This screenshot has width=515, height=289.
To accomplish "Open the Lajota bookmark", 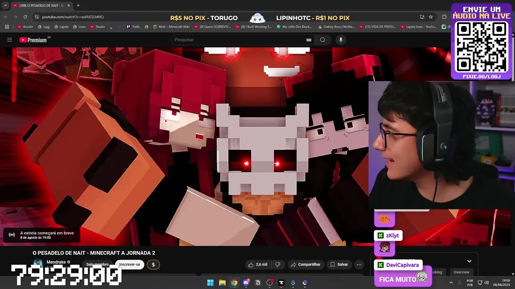I will (61, 27).
